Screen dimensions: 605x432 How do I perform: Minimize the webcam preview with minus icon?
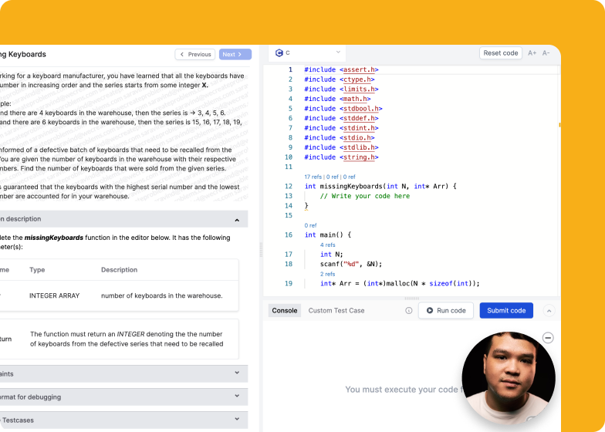pos(548,338)
